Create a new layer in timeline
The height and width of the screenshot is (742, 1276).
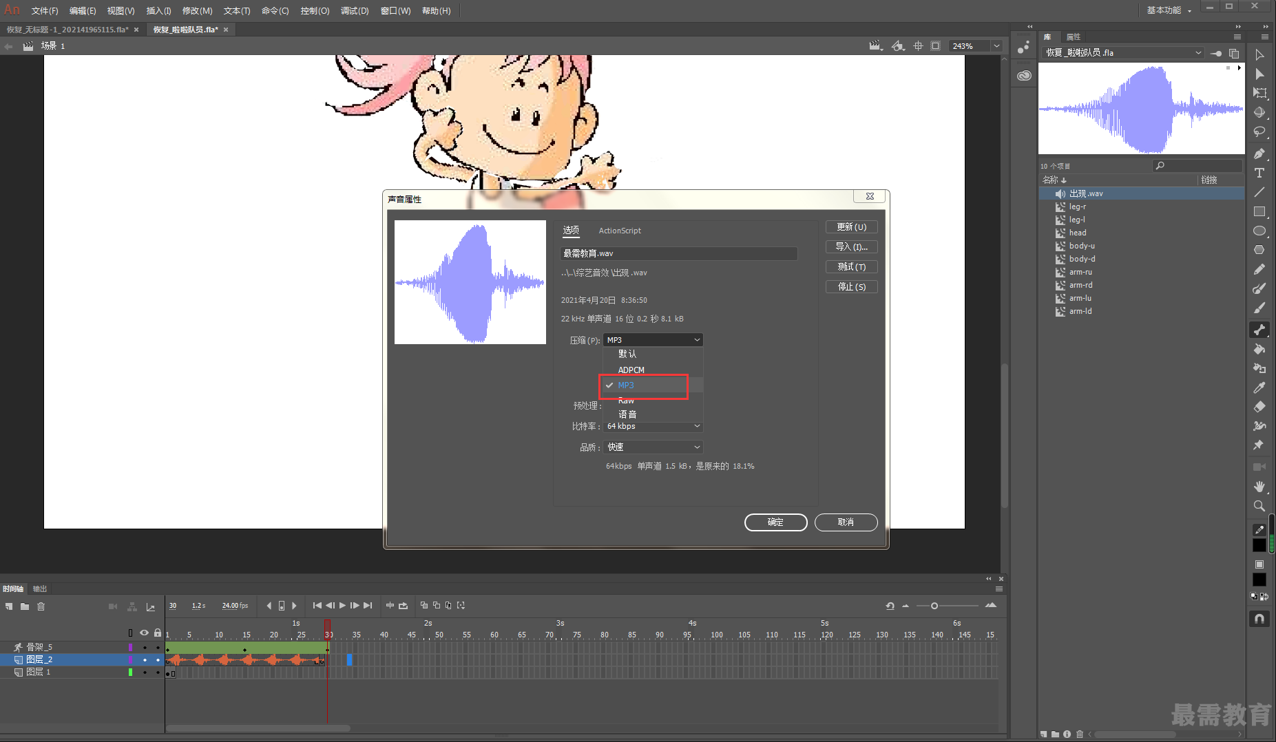(9, 606)
